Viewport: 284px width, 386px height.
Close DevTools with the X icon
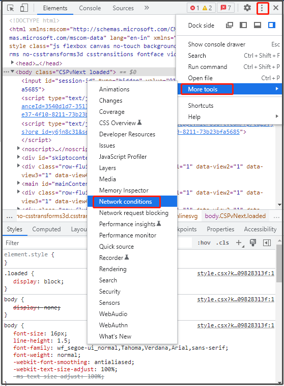[x=276, y=8]
